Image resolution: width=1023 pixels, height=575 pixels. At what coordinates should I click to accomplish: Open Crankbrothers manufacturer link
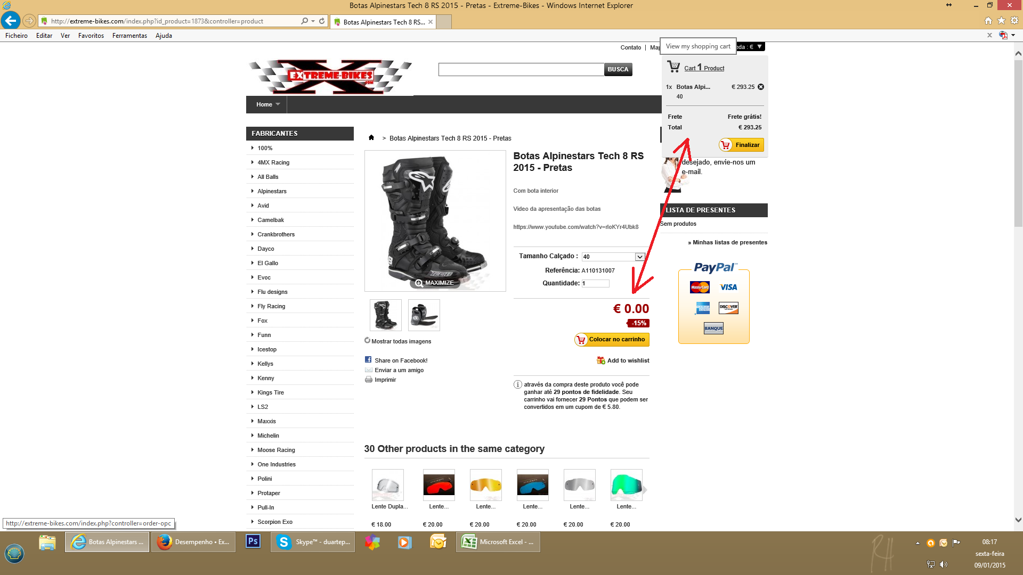[276, 234]
